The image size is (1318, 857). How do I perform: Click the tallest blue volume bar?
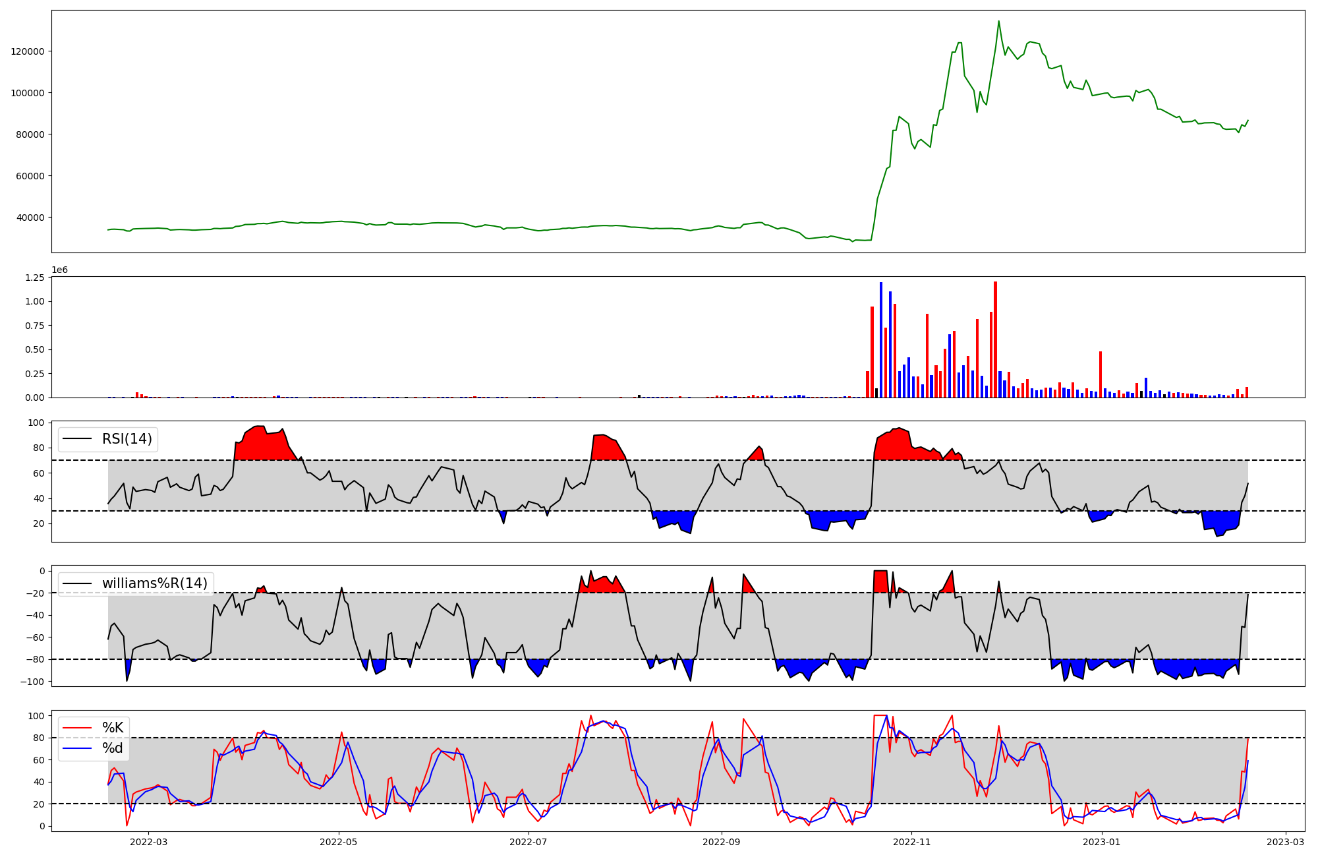(x=881, y=340)
